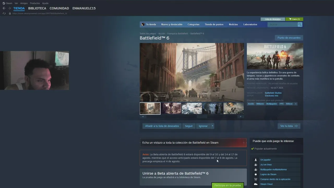Click the store search magnifier icon

pyautogui.click(x=300, y=25)
